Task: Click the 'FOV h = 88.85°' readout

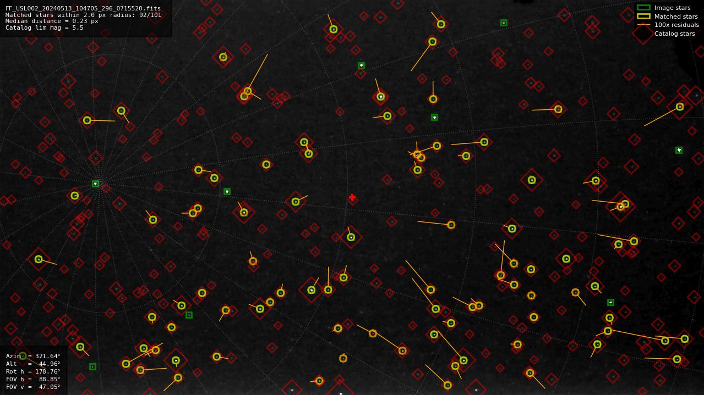Action: (33, 379)
